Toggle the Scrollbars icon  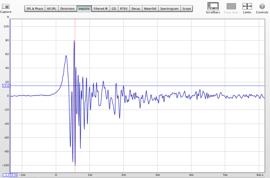[x=213, y=6]
